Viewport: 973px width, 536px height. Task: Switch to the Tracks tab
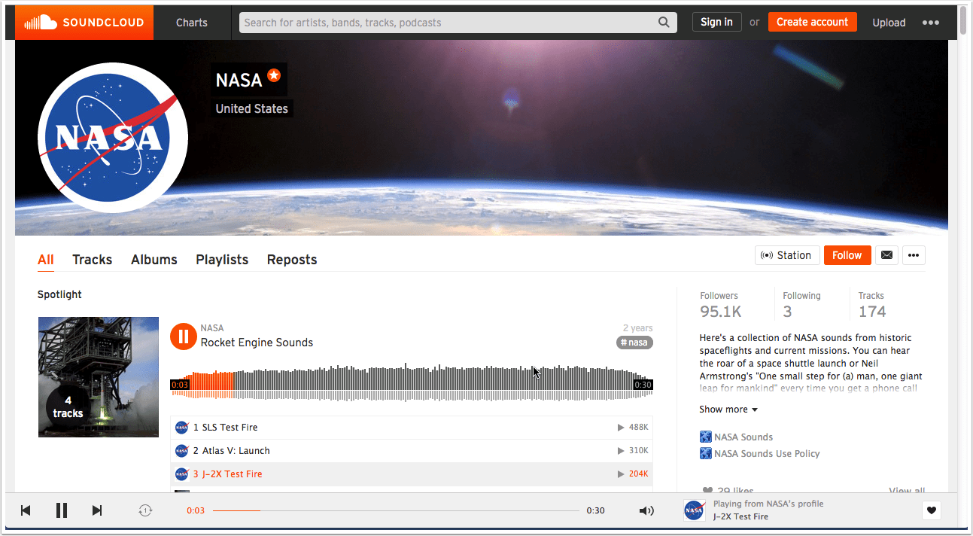[x=92, y=260]
